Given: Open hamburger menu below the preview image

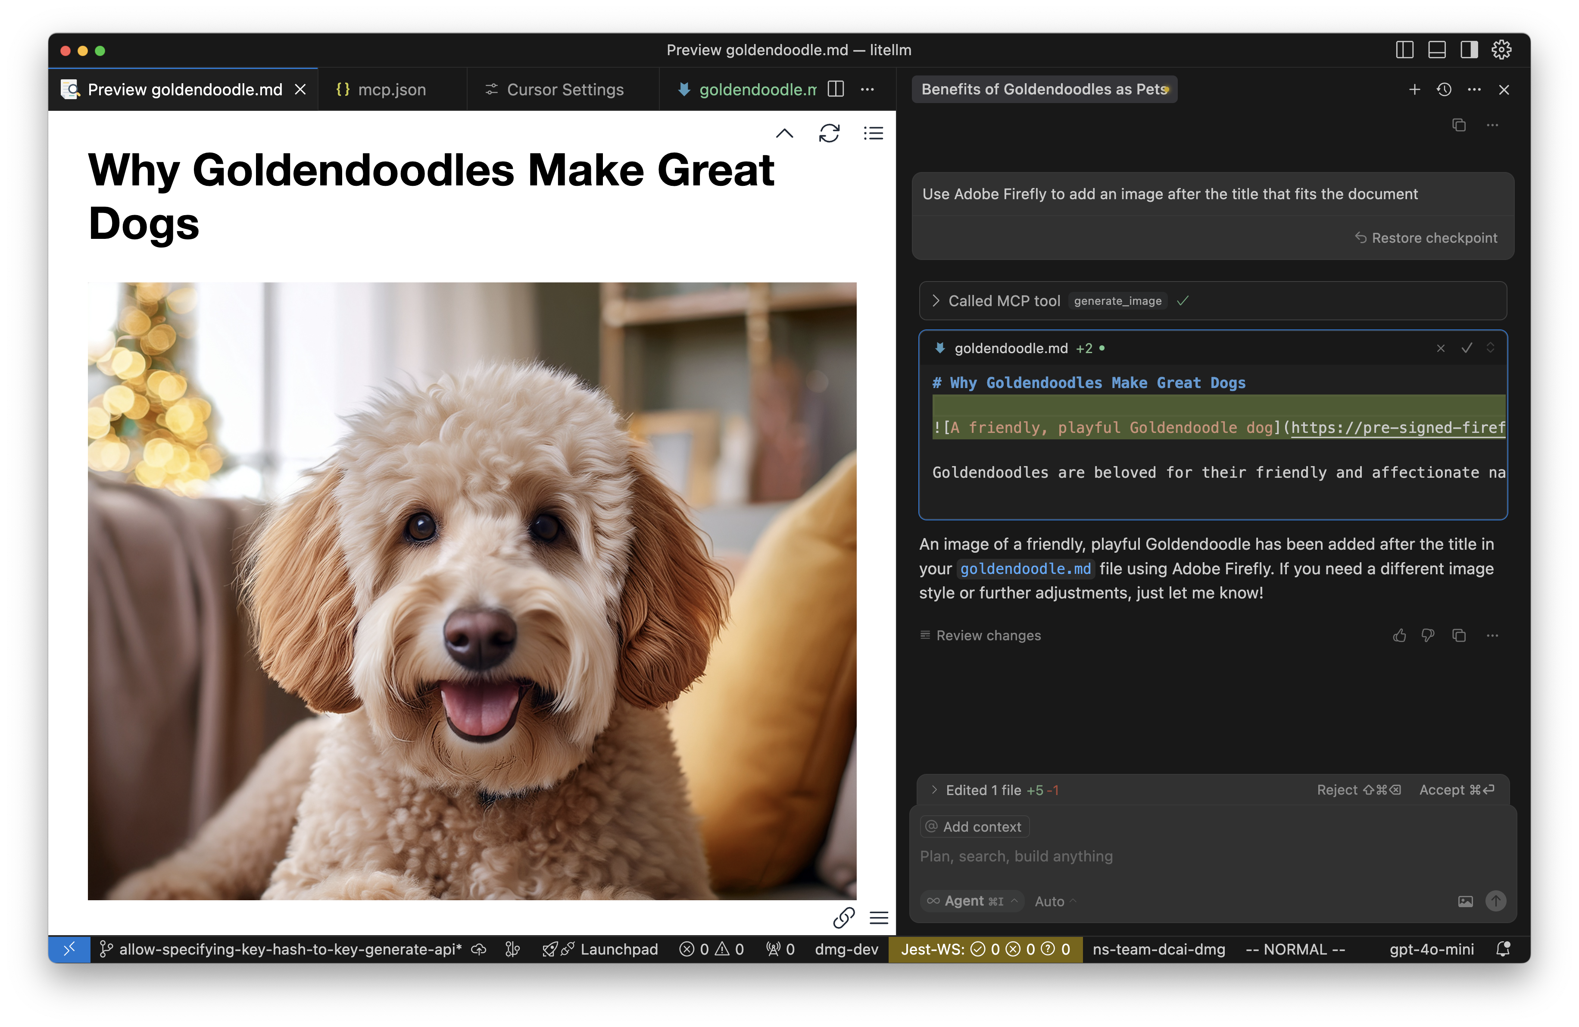Looking at the screenshot, I should coord(878,917).
